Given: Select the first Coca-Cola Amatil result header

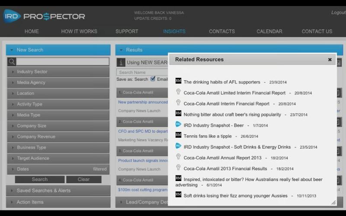Looking at the screenshot, I should click(x=142, y=92).
